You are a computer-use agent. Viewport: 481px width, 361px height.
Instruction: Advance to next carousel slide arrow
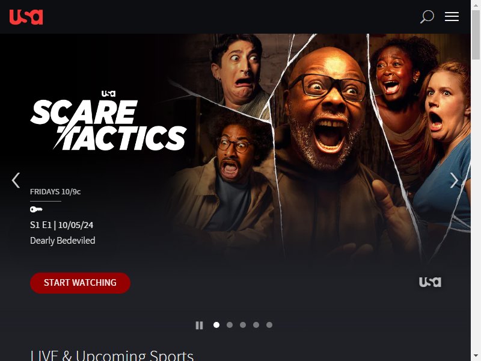(454, 180)
